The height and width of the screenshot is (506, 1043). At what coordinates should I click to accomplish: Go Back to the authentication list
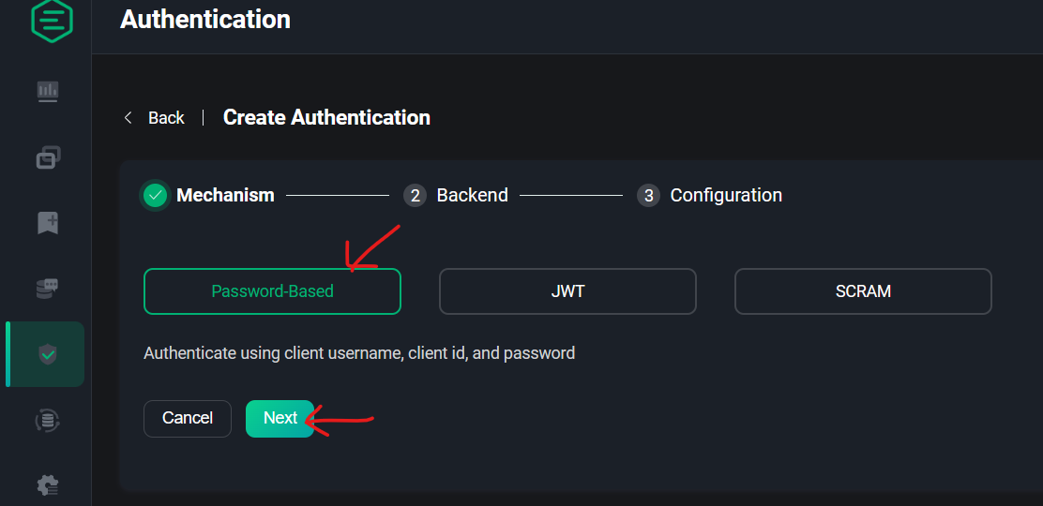[x=155, y=118]
